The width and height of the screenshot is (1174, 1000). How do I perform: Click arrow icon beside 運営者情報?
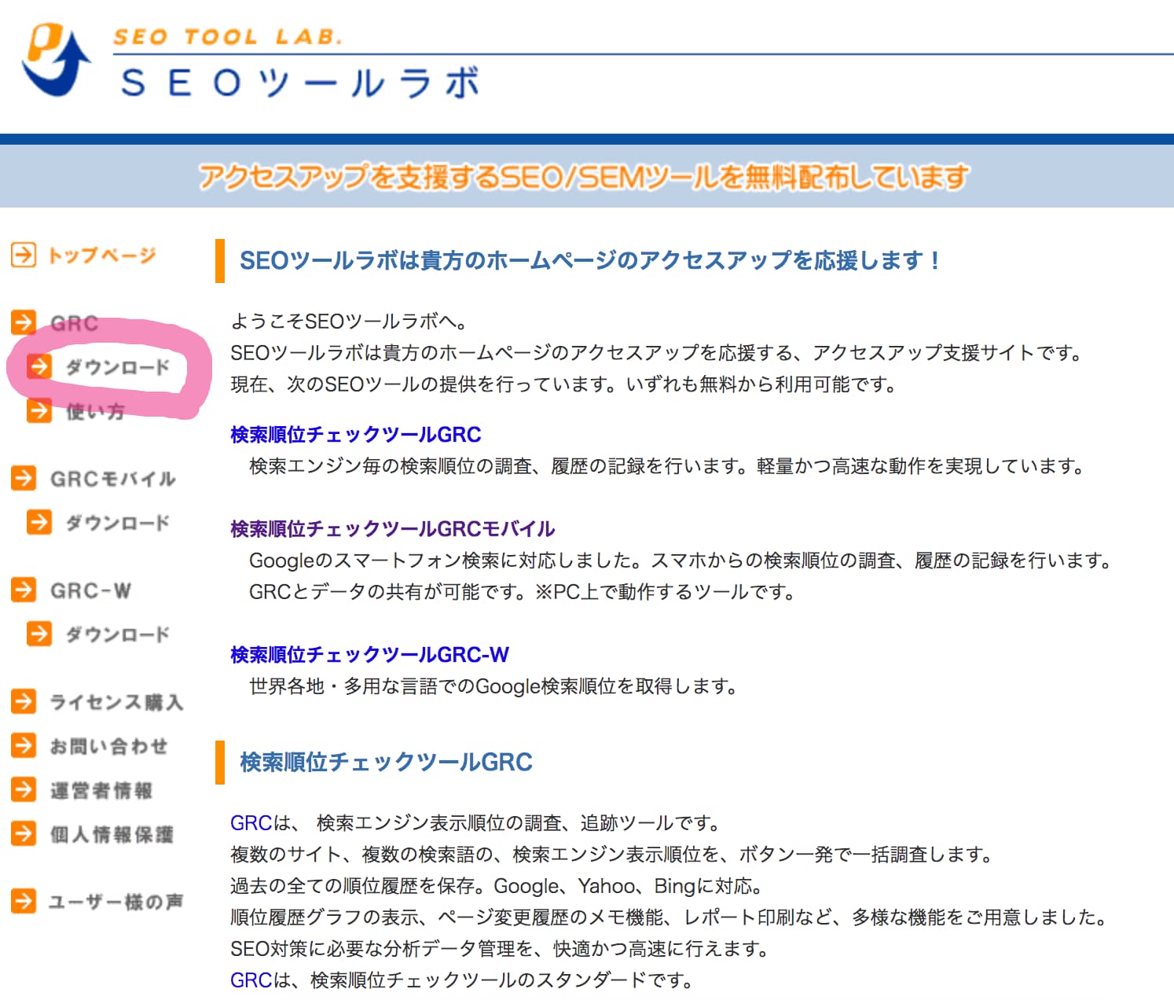pyautogui.click(x=24, y=789)
